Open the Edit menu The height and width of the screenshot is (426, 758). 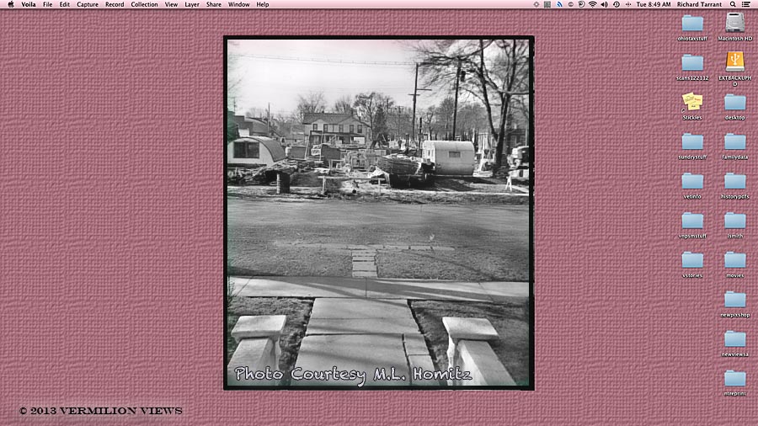[64, 4]
